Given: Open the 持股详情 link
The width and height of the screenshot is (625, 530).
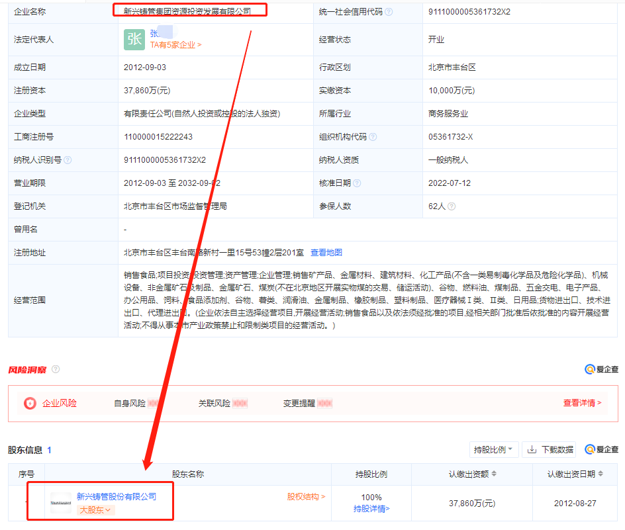Looking at the screenshot, I should pos(371,509).
